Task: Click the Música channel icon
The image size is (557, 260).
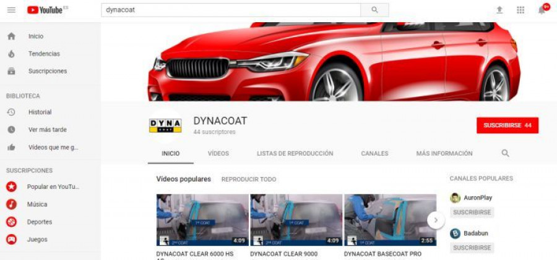Action: pyautogui.click(x=11, y=204)
